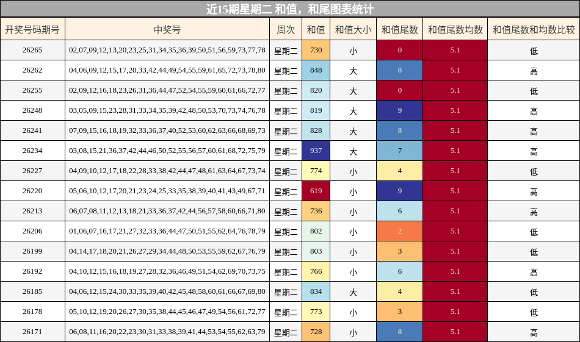The image size is (580, 342).
Task: Click the sum value 766 cell
Action: pos(316,271)
